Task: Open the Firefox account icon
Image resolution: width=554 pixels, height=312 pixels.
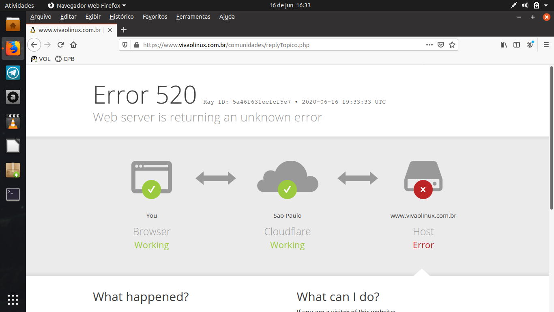Action: coord(530,45)
